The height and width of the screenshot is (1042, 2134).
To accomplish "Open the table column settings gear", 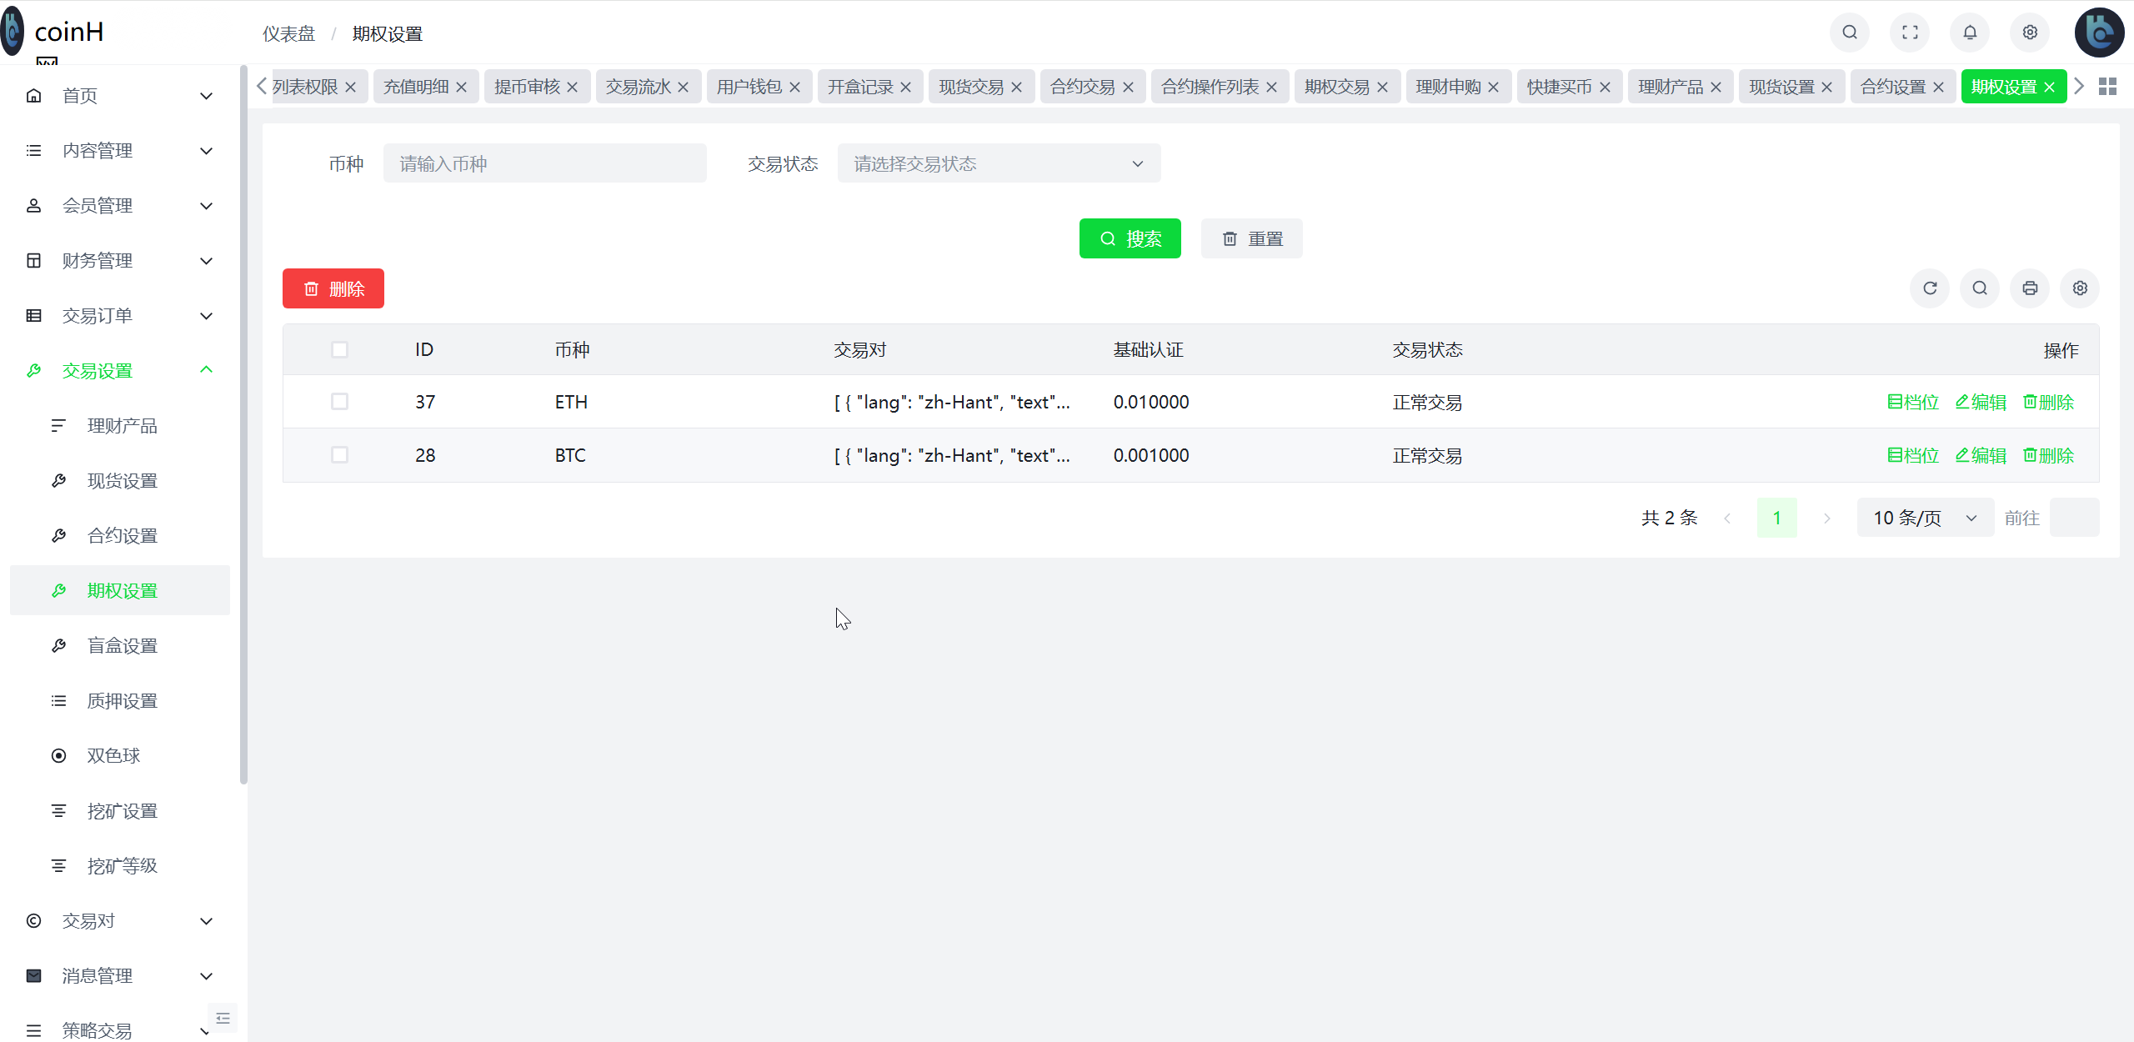I will tap(2080, 288).
